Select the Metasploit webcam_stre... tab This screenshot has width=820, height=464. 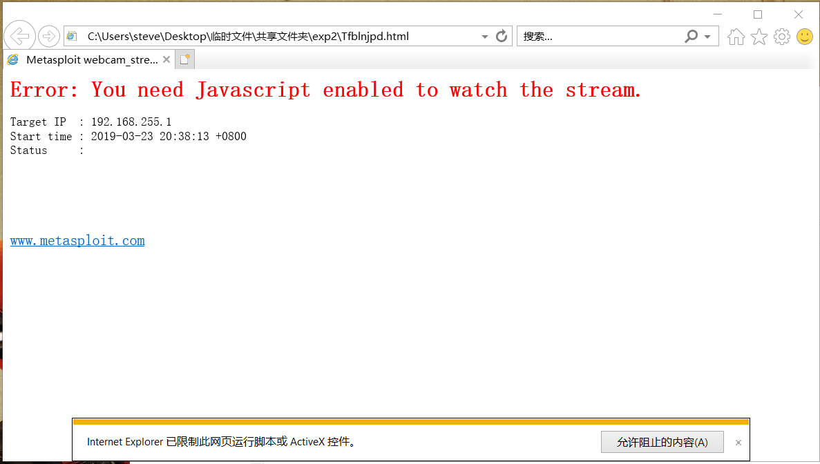(x=89, y=59)
